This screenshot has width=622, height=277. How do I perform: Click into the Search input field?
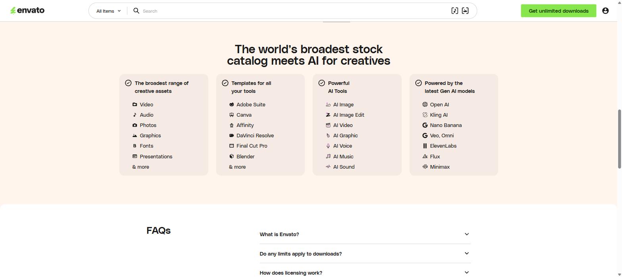[x=294, y=11]
